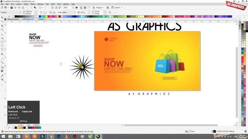Set page orientation to Portrait
Image resolution: width=248 pixels, height=139 pixels.
(x=41, y=12)
